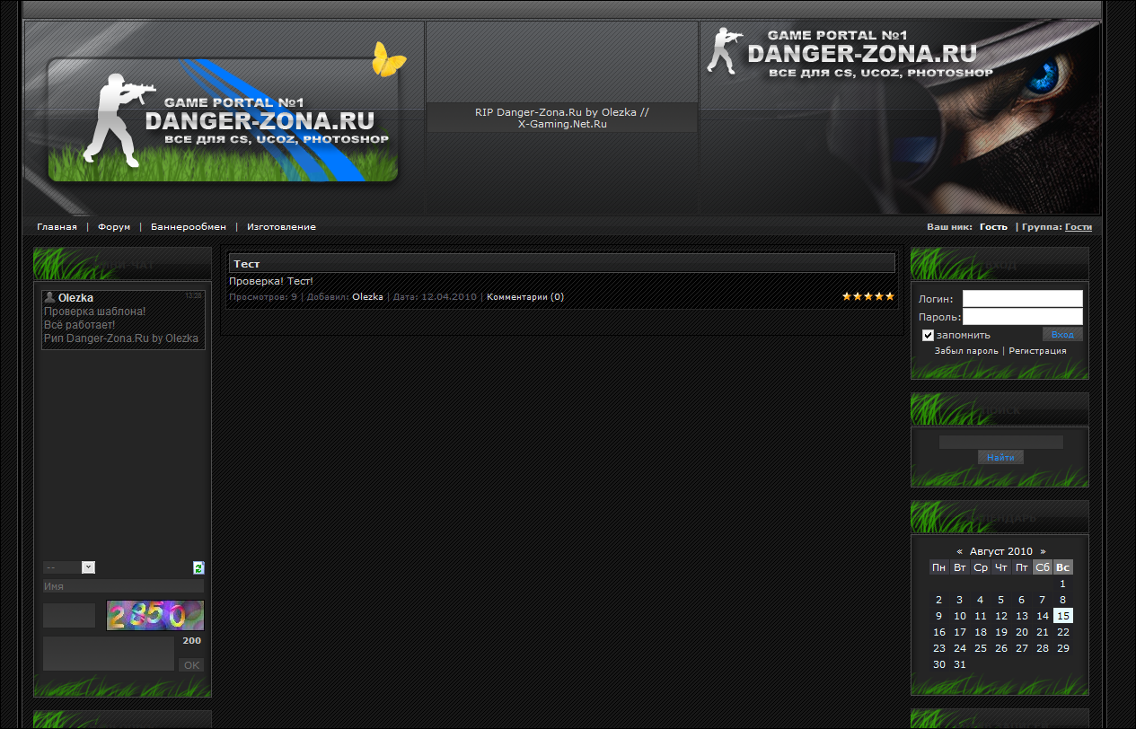
Task: Open the Баннерообмен menu item
Action: pyautogui.click(x=189, y=227)
